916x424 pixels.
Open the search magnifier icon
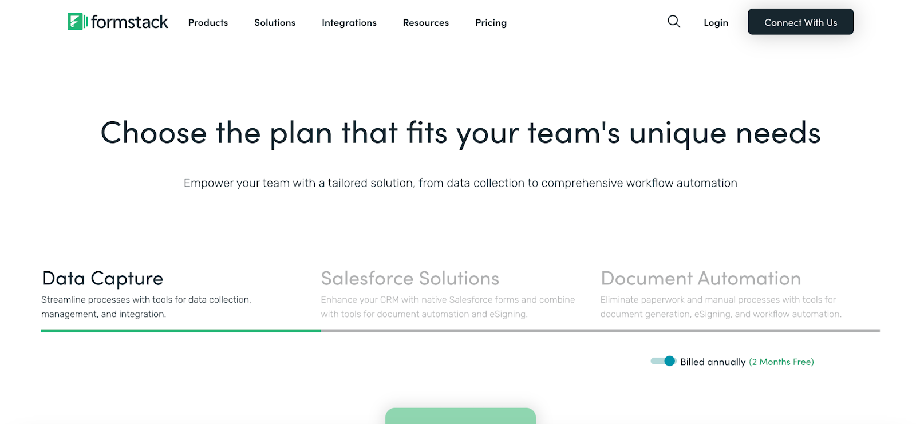coord(674,22)
